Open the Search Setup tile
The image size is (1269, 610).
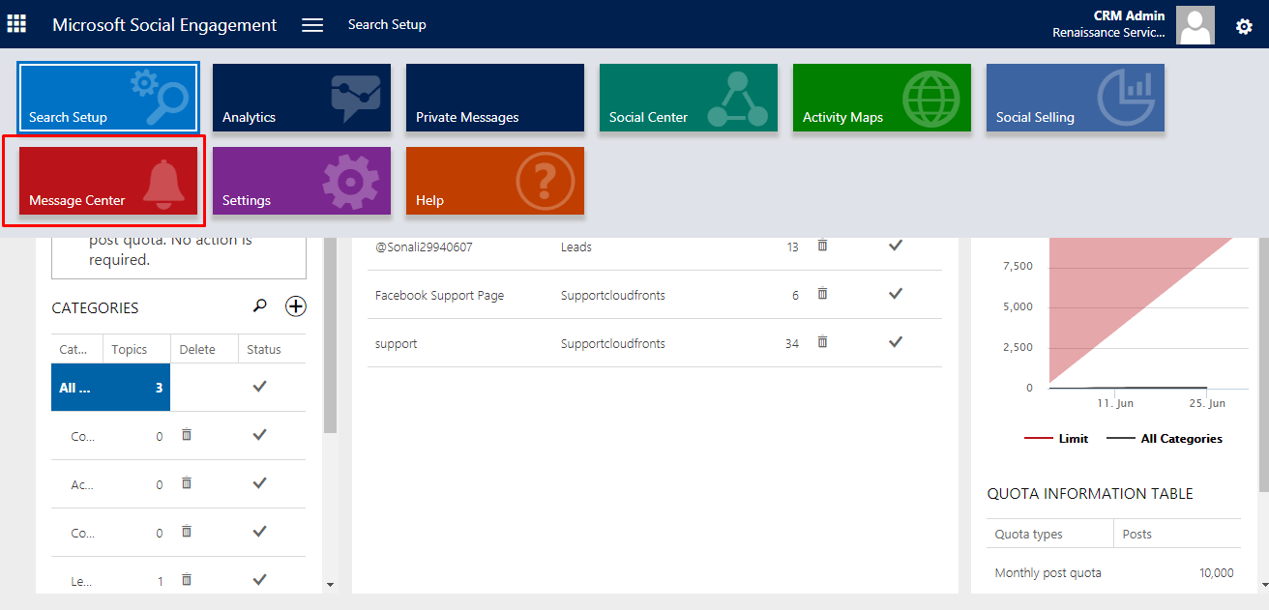108,98
